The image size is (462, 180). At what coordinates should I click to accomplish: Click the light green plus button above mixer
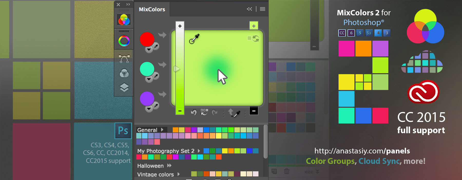[254, 26]
